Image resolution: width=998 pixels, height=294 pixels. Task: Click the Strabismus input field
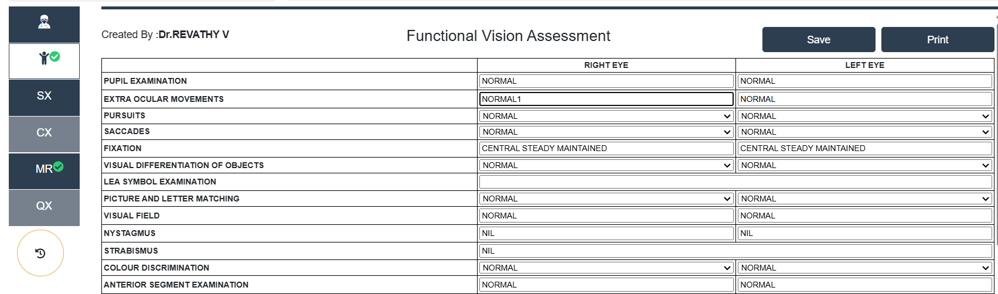pos(735,251)
